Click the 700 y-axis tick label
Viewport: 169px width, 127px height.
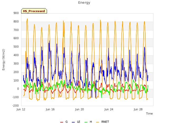pyautogui.click(x=16, y=30)
